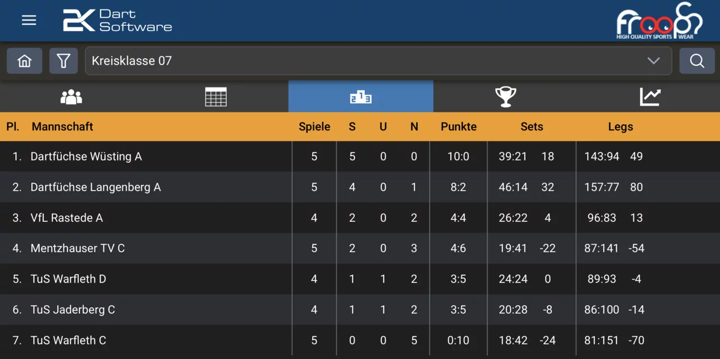Select TuS Warfleth C row
This screenshot has height=359, width=720.
(69, 340)
